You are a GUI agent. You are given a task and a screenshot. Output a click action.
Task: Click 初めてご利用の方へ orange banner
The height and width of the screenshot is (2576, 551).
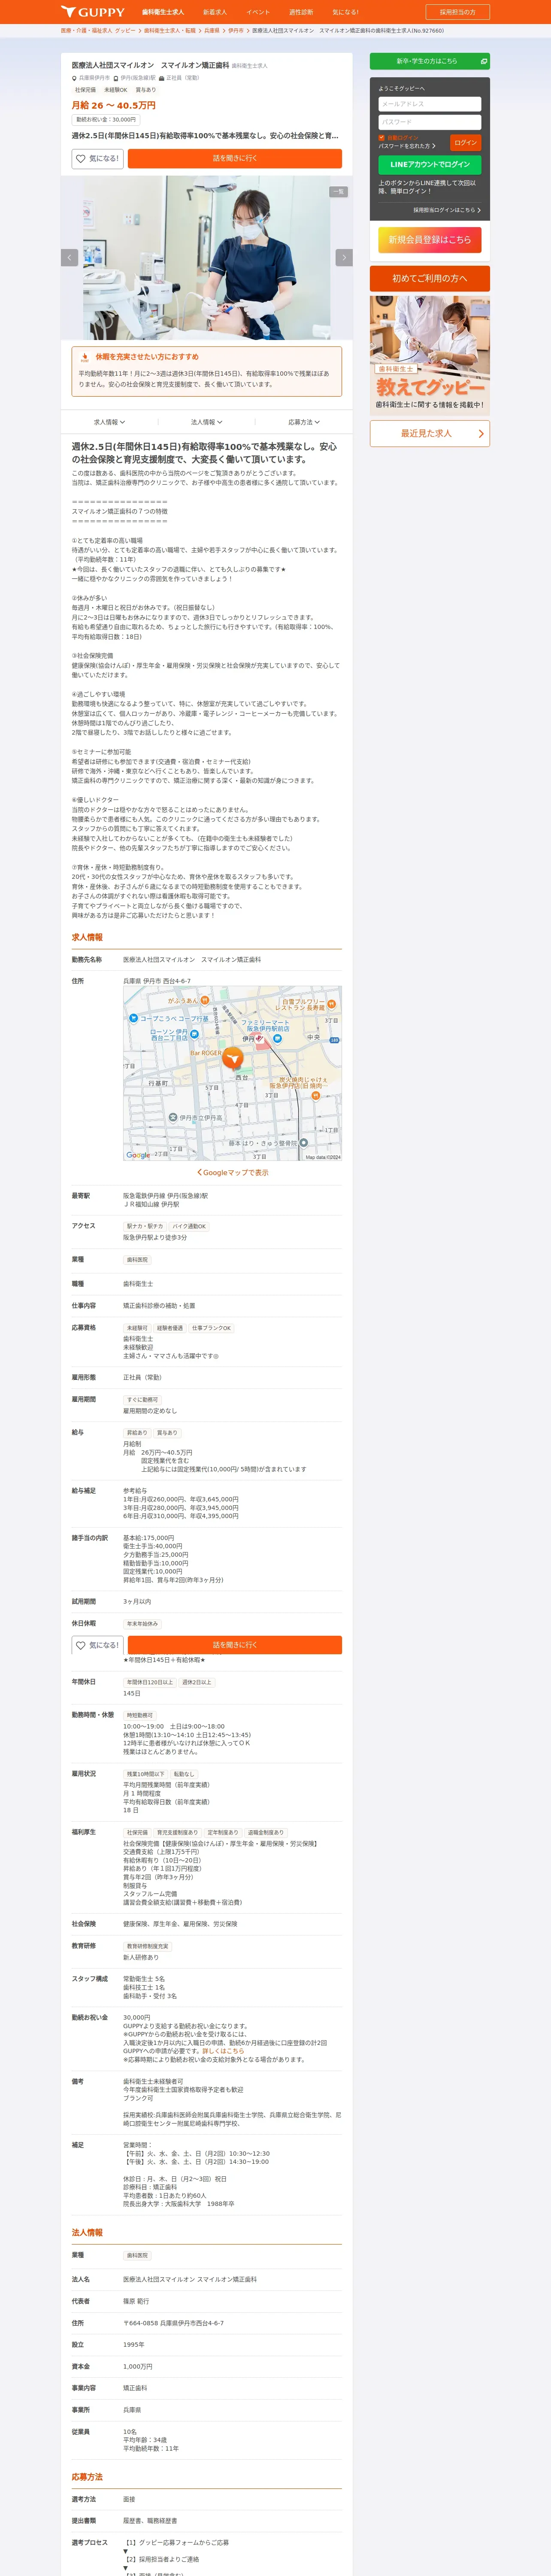tap(430, 278)
